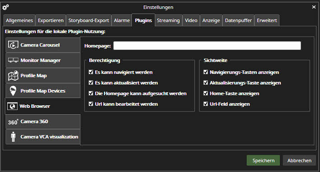Disable 'Home-Taste anzeigen' checkbox

pos(205,93)
